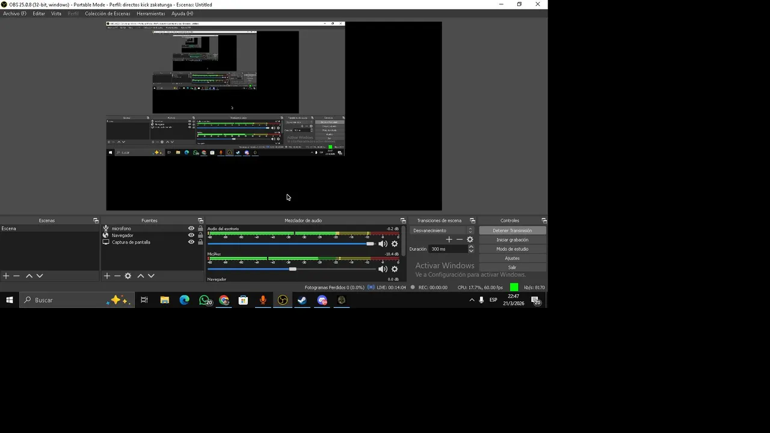Remove the selected scene with the minus icon
Screen dimensions: 770x433
point(17,275)
